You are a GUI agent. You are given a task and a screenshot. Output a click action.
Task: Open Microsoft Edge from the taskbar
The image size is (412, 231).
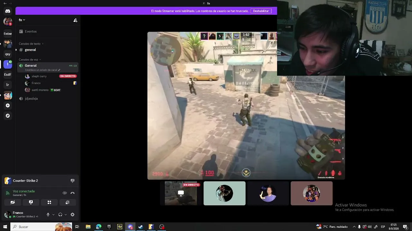coord(98,227)
